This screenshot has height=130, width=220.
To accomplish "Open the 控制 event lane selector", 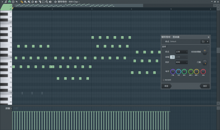I will [x=8, y=108].
